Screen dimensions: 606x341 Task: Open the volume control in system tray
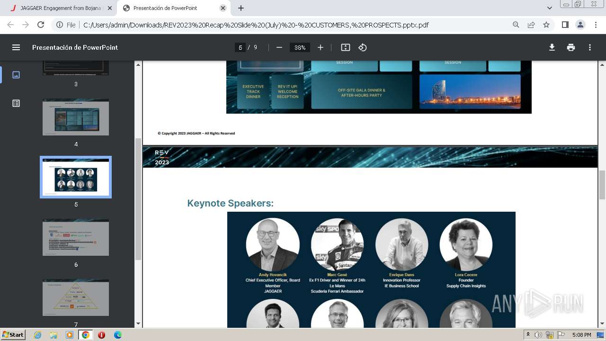538,335
